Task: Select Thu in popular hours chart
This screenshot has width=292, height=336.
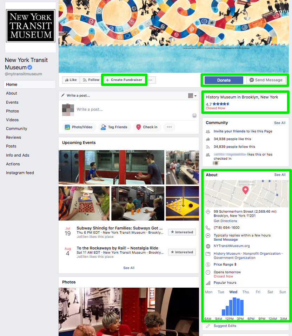Action: pyautogui.click(x=246, y=292)
